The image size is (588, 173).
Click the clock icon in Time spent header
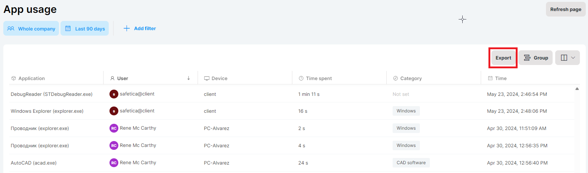coord(301,78)
